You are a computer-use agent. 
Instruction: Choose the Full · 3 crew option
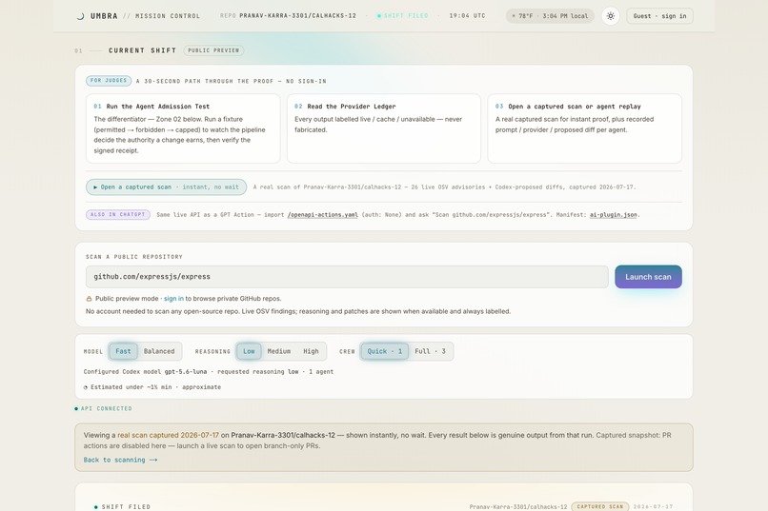tap(430, 351)
